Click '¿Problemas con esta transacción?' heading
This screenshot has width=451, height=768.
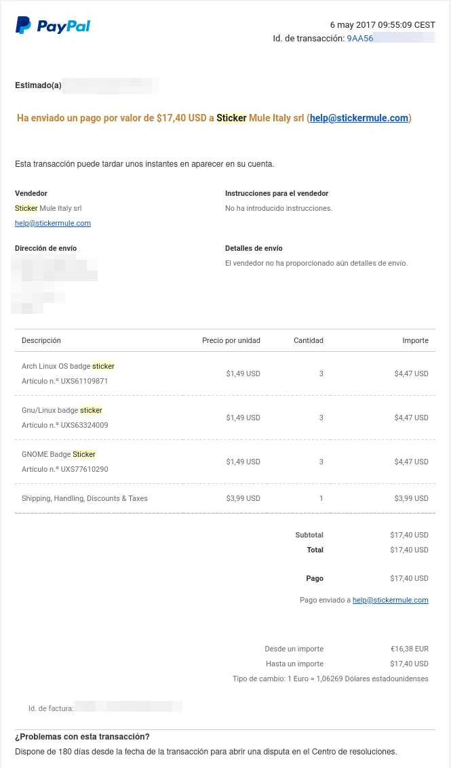point(82,737)
